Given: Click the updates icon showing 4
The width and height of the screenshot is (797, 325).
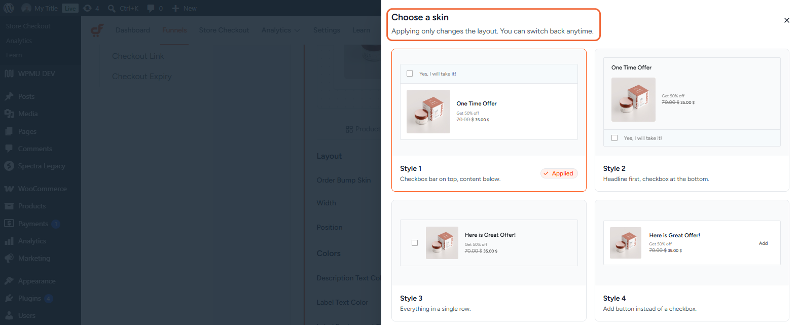Looking at the screenshot, I should [87, 8].
